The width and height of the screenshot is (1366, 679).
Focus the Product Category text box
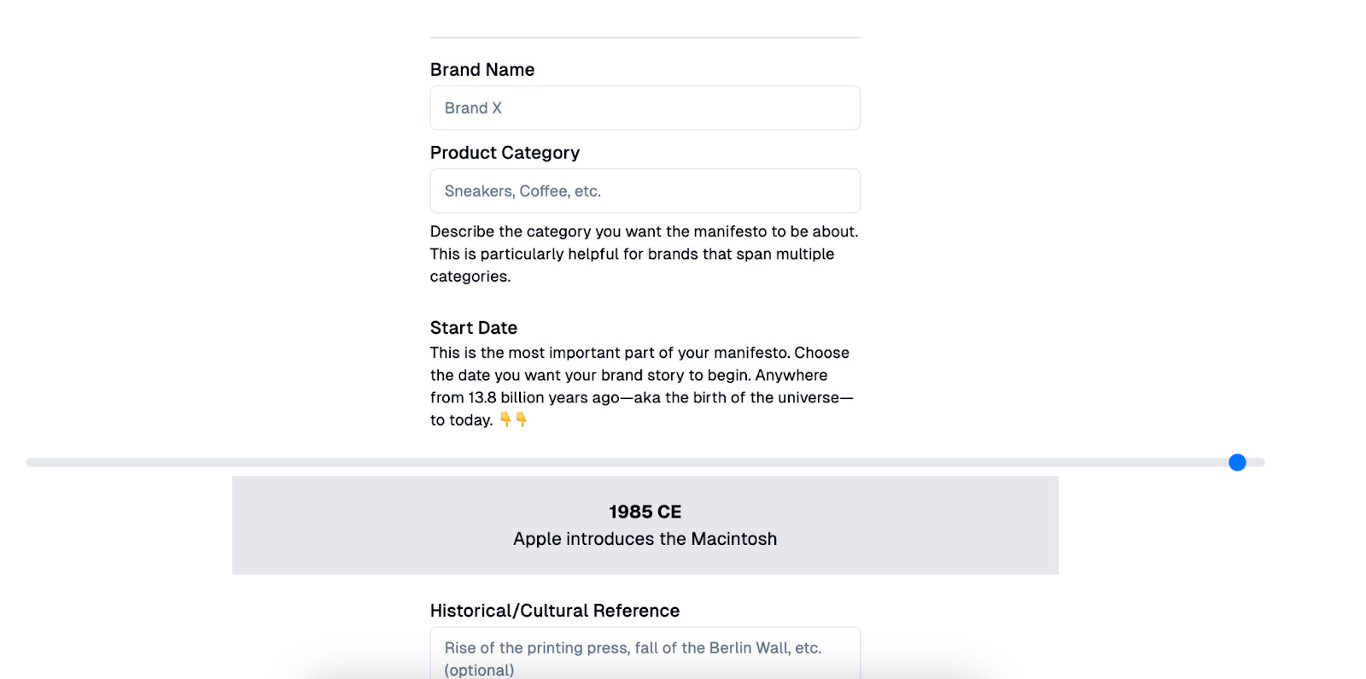(x=645, y=191)
